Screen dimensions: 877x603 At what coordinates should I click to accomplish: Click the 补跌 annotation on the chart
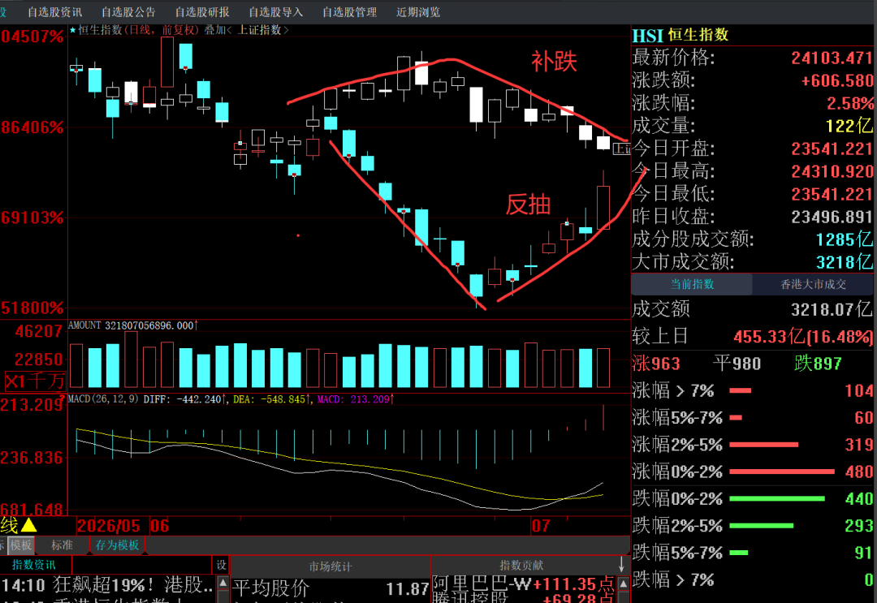(553, 61)
